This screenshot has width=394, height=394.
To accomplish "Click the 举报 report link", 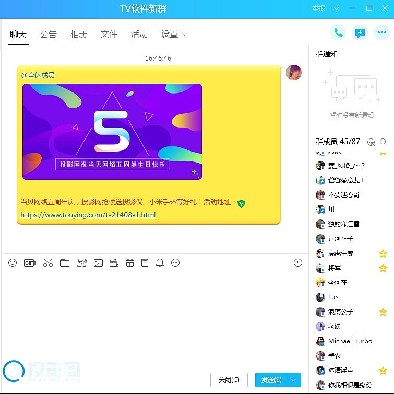I will pyautogui.click(x=319, y=8).
